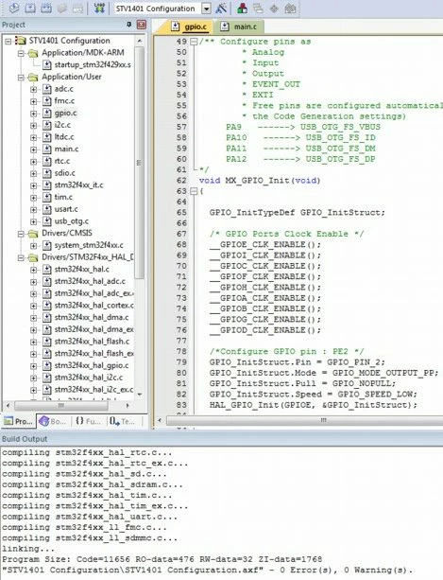Image resolution: width=443 pixels, height=580 pixels.
Task: Select ltdc.c in the project tree
Action: pos(64,137)
